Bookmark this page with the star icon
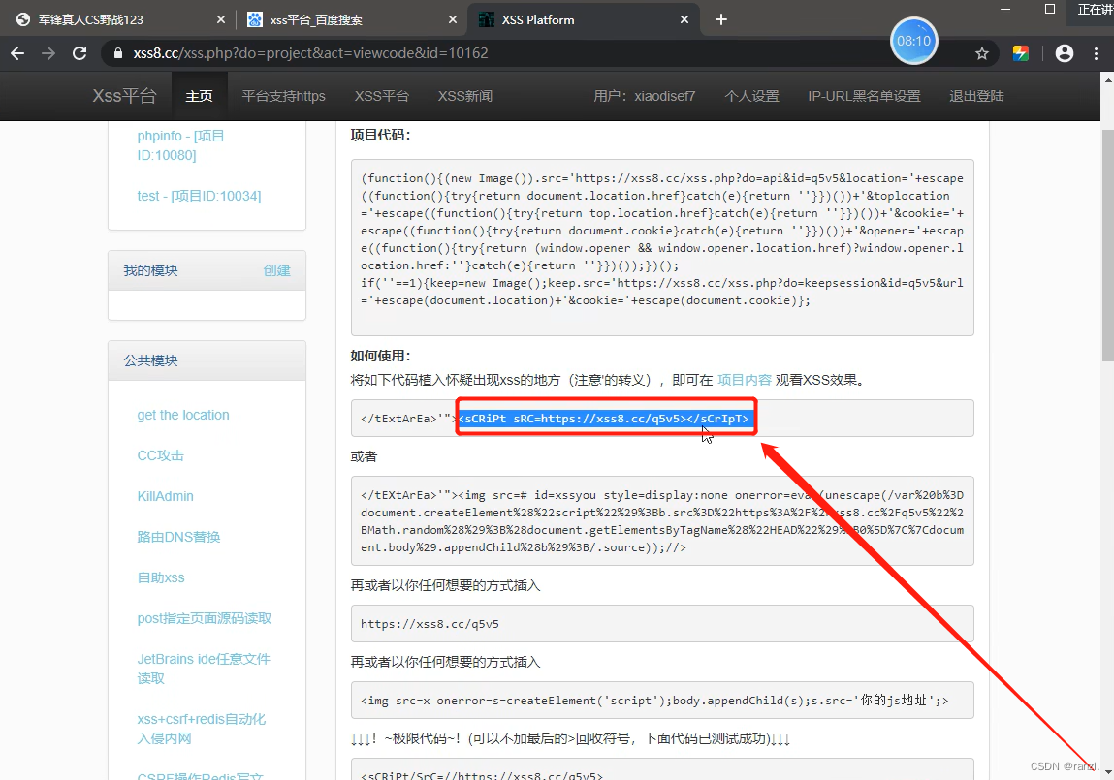The height and width of the screenshot is (780, 1114). pos(982,53)
